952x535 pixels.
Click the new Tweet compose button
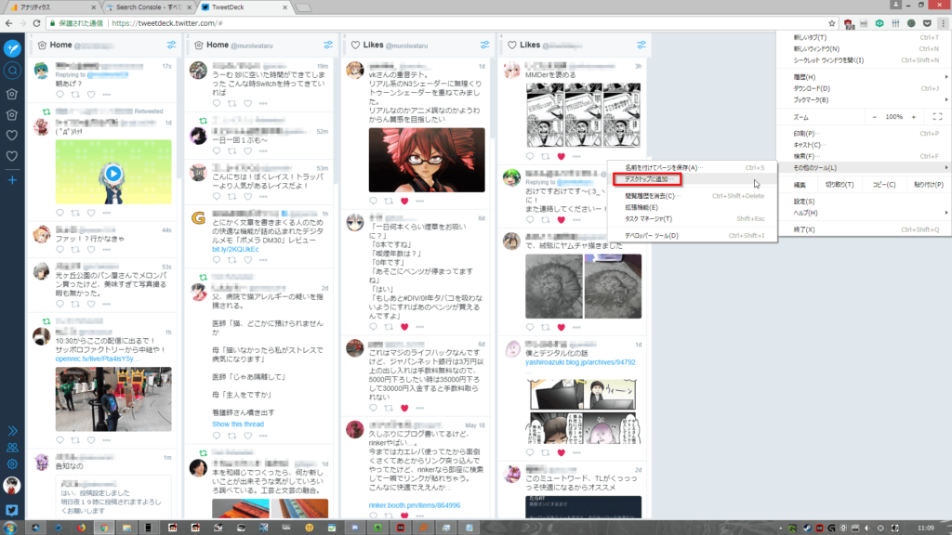(12, 48)
